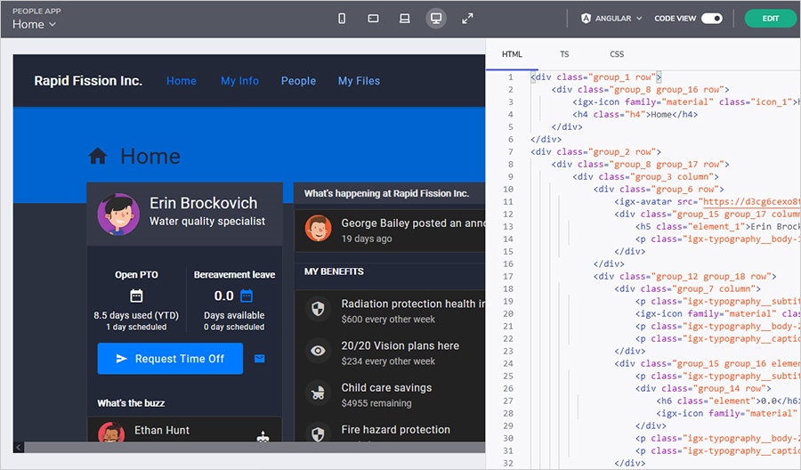
Task: Click the '19 days ago' timestamp
Action: pyautogui.click(x=367, y=239)
